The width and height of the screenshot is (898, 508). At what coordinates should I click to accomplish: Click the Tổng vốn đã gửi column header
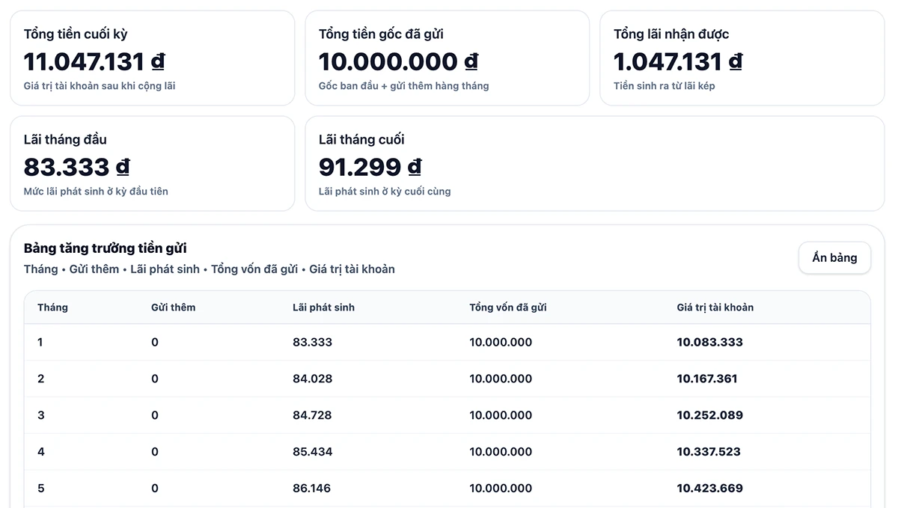508,307
